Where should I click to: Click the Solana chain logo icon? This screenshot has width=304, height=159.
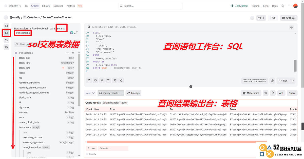[x=72, y=33]
